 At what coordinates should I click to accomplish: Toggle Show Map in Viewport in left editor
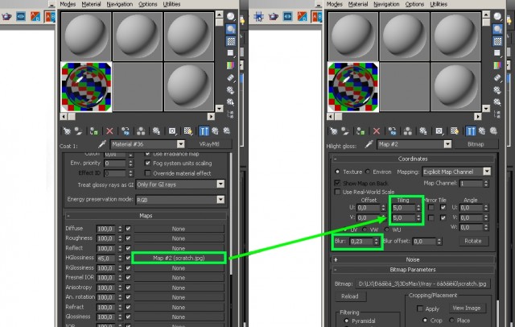[x=187, y=131]
